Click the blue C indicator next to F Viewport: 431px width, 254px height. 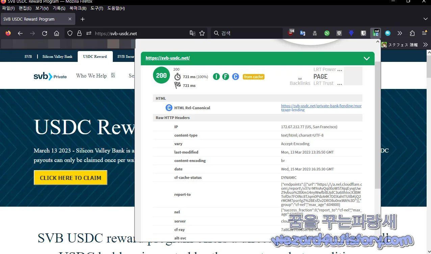[235, 77]
